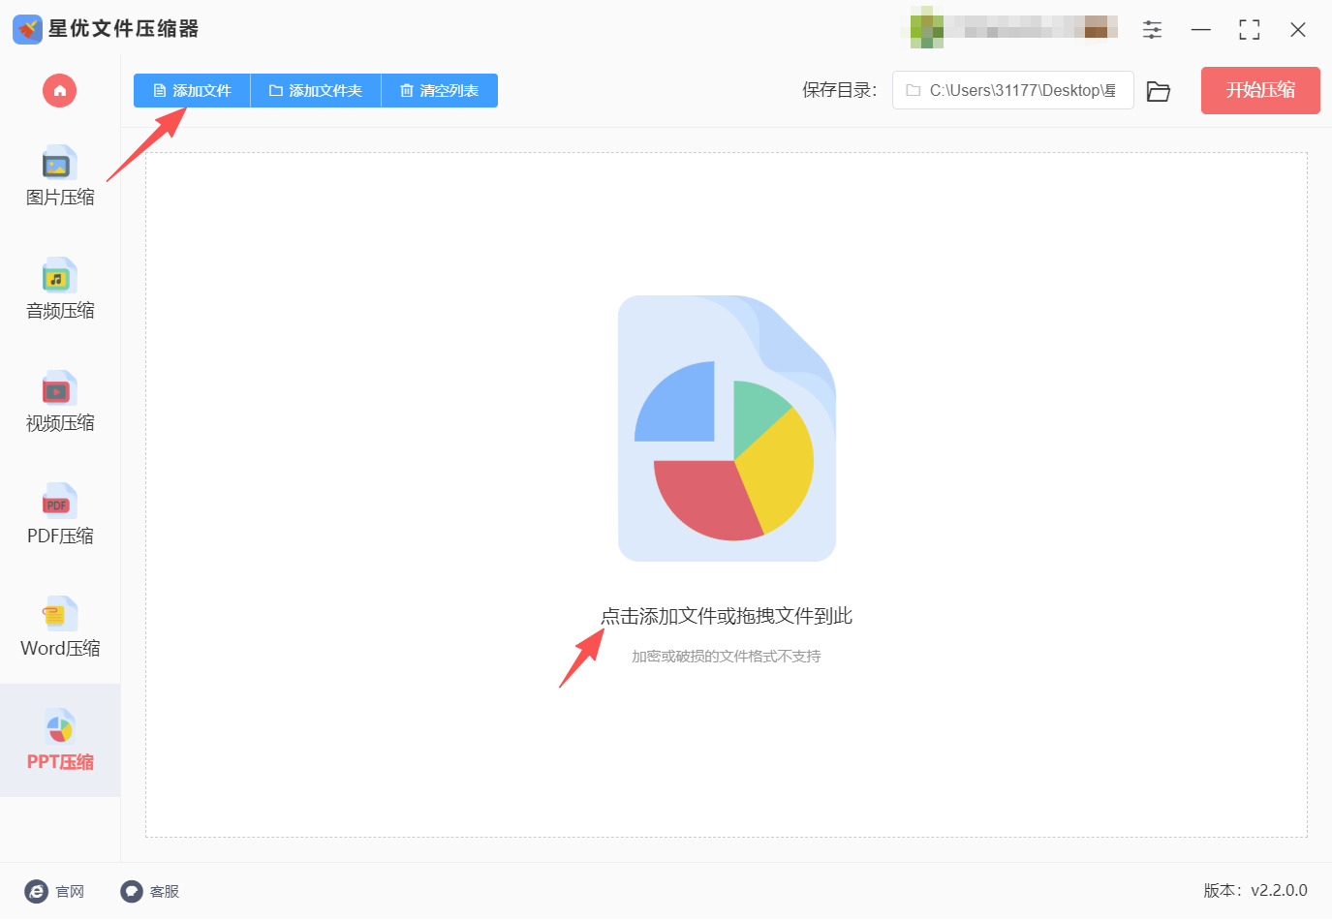
Task: Close the application window
Action: point(1298,29)
